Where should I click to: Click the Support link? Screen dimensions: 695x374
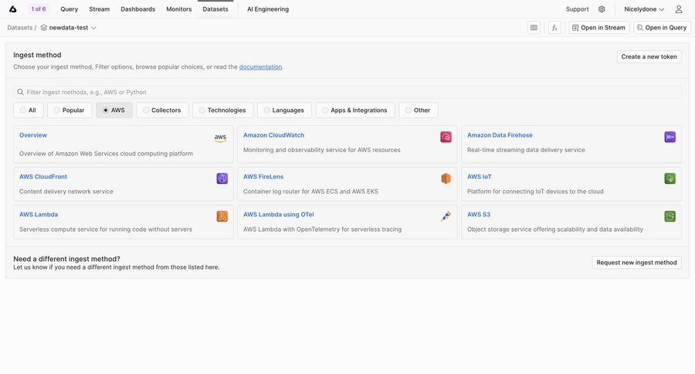point(577,8)
